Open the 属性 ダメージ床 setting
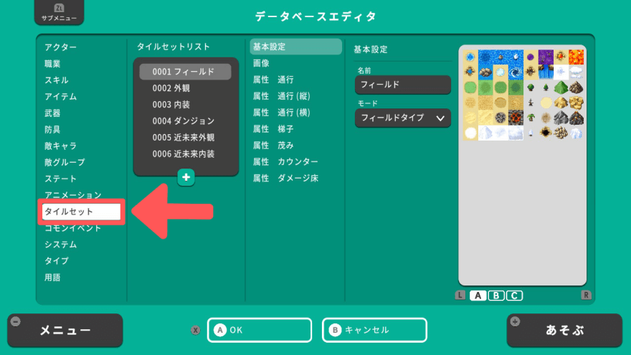Screen dimensions: 631x355 click(285, 178)
